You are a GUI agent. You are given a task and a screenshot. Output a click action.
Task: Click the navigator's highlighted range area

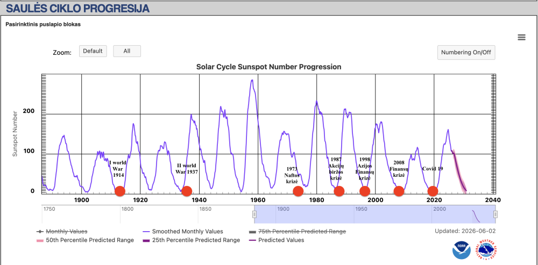coord(374,214)
